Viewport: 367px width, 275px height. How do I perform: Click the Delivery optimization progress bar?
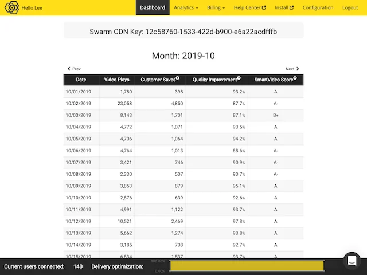coord(247,266)
